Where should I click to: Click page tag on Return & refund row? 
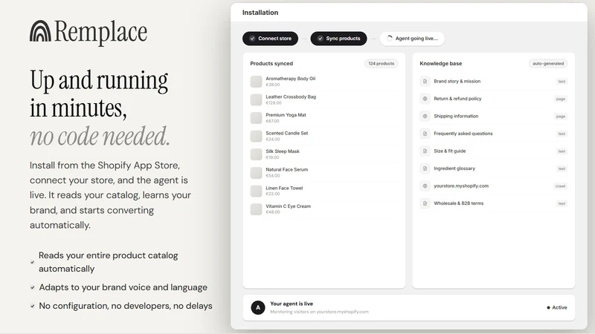(561, 99)
